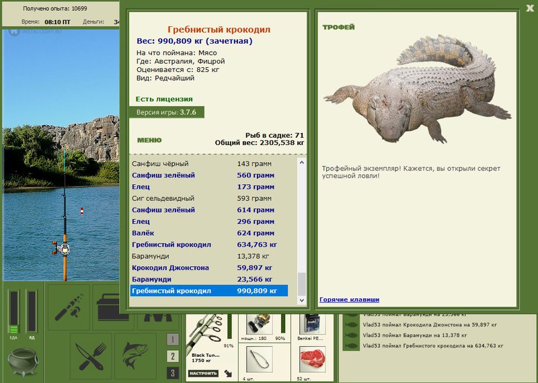Click fish icon beside Крокодила Джонстона log
Image resolution: width=538 pixels, height=383 pixels.
[x=351, y=325]
